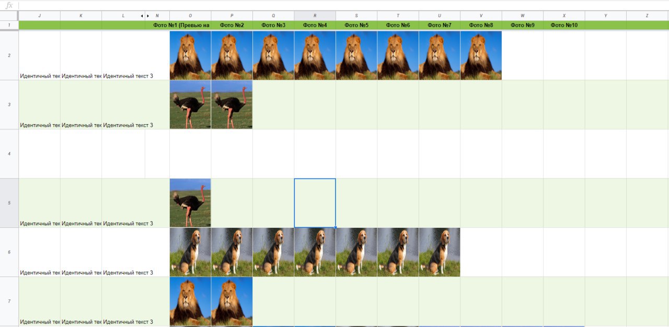The image size is (669, 327).
Task: Unhide column M via right arrow beside N
Action: pos(148,16)
